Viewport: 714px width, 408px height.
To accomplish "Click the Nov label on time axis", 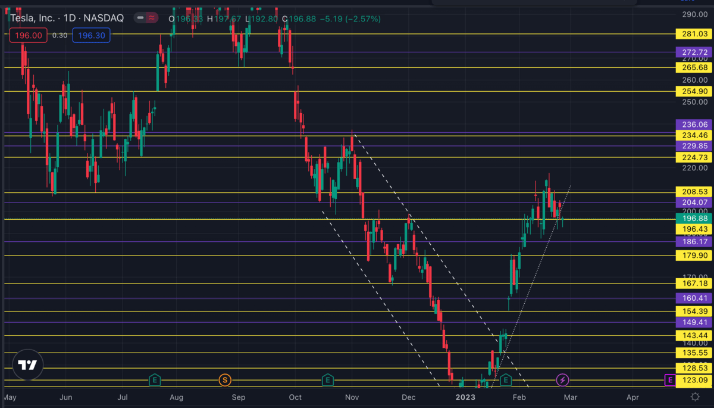I will pos(352,397).
